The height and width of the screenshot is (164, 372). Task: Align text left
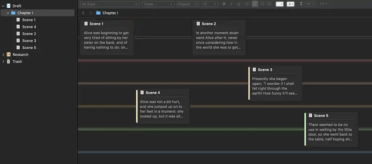(247, 4)
